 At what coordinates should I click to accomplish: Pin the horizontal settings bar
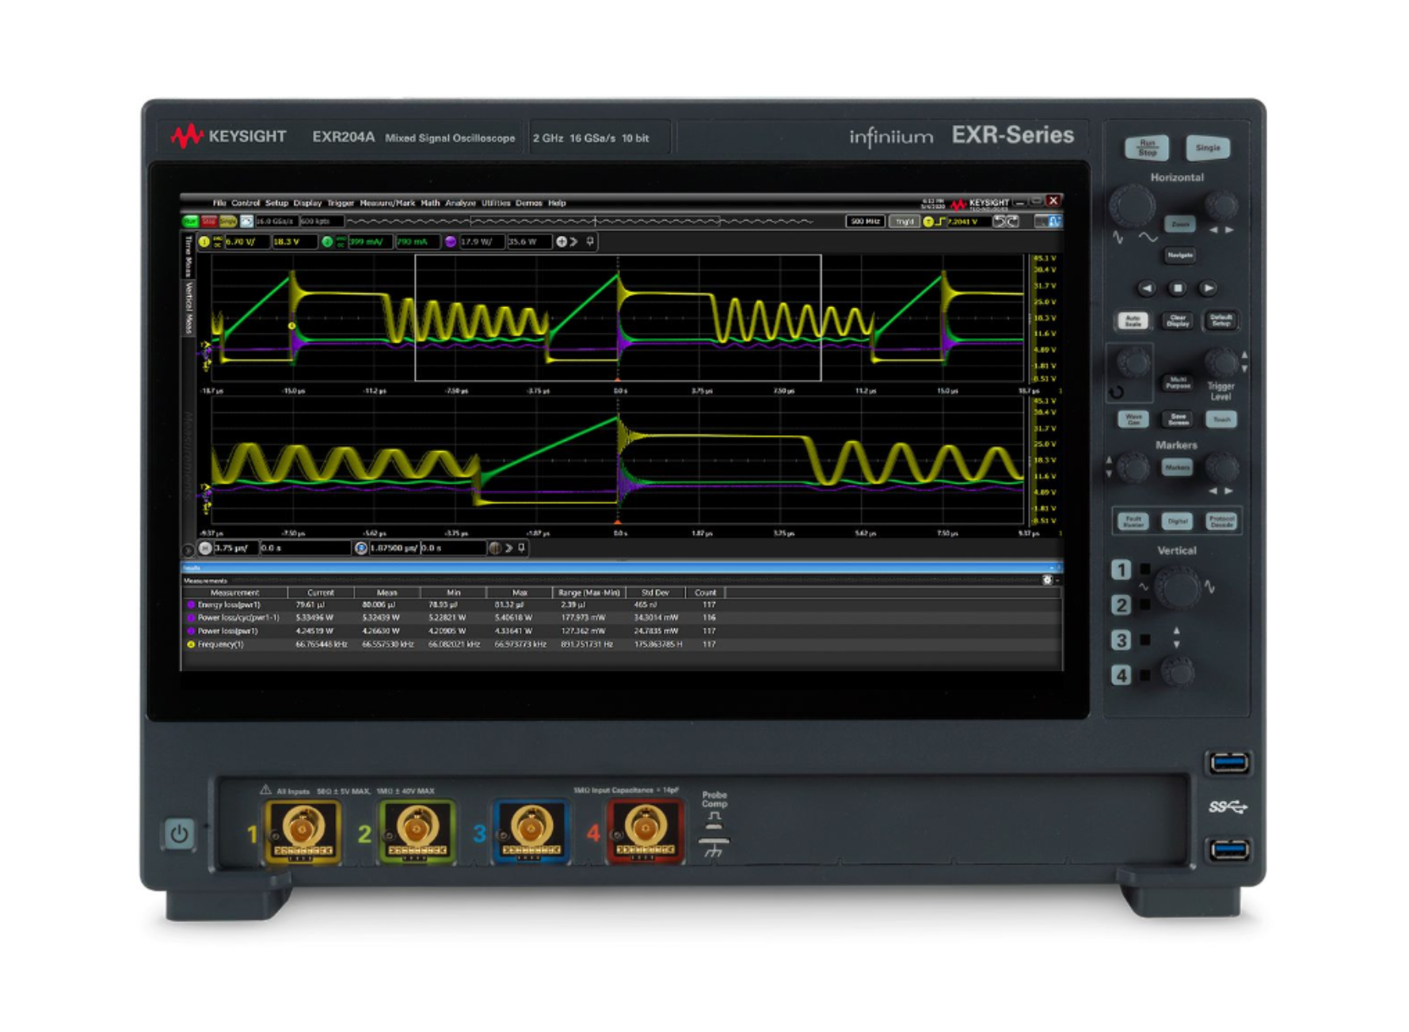pos(522,548)
